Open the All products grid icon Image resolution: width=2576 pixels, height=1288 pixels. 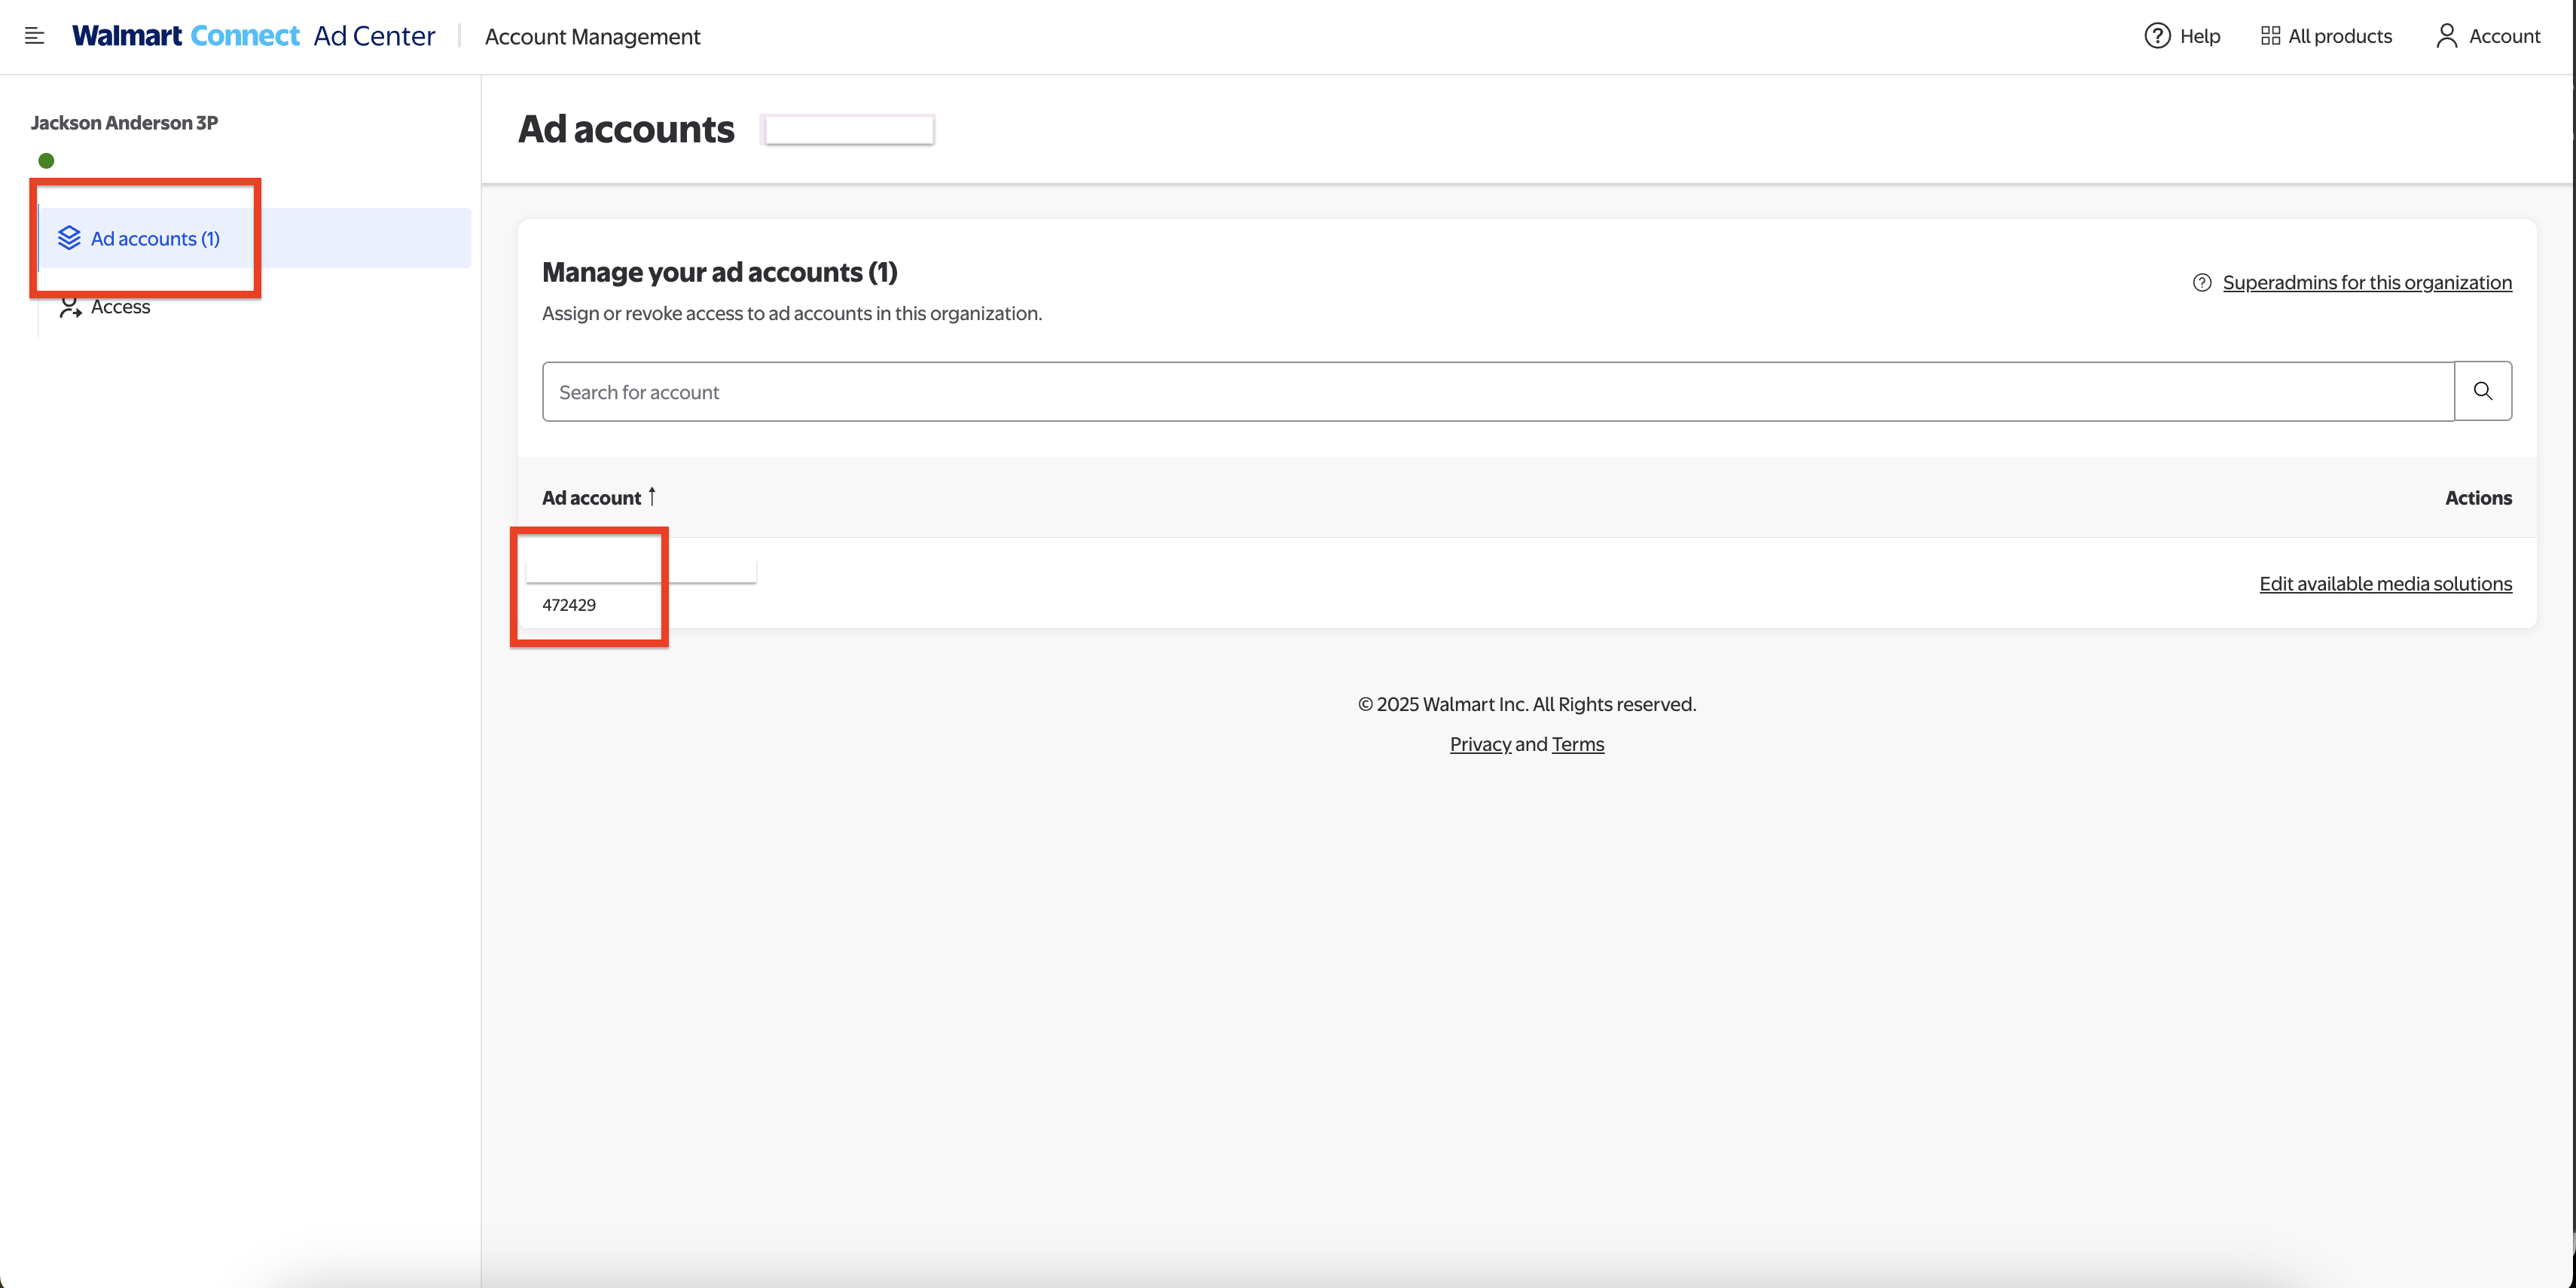2272,35
